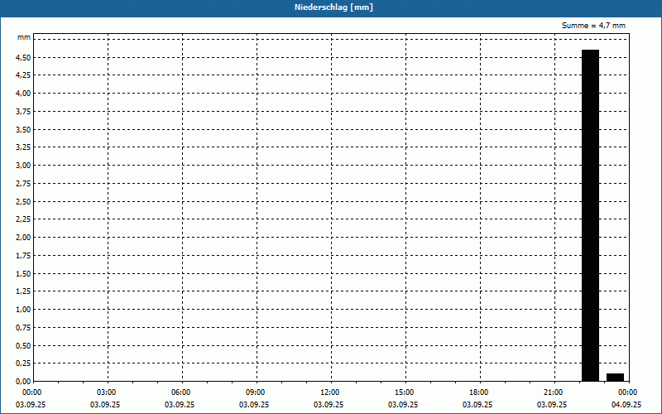Click the 09:00 time axis label
This screenshot has height=414, width=662.
click(x=255, y=392)
